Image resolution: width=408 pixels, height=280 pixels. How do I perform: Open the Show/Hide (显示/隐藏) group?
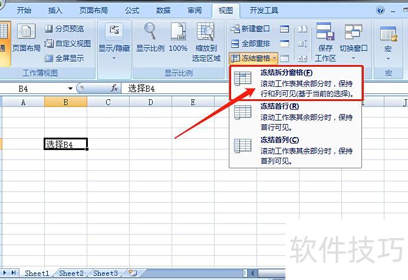114,42
